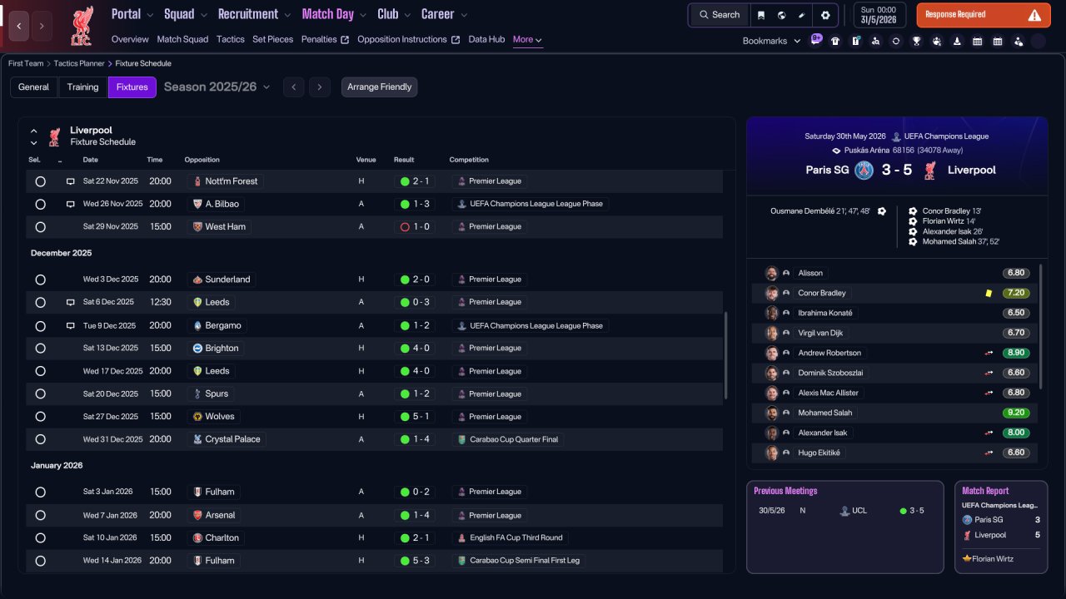
Task: Click the training cone bookmark icon
Action: click(957, 41)
